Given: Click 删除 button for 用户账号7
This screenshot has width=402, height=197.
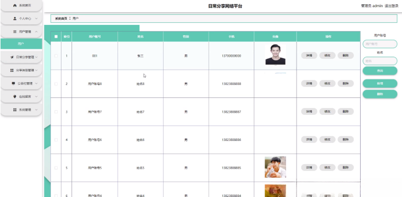Looking at the screenshot, I should pos(346,111).
